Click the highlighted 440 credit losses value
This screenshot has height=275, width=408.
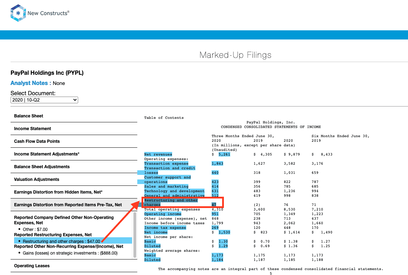pyautogui.click(x=215, y=172)
